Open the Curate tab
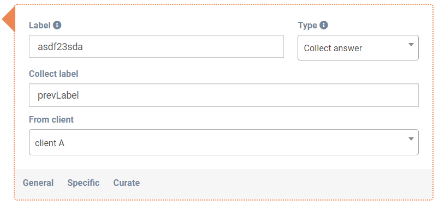The height and width of the screenshot is (206, 439). pyautogui.click(x=127, y=183)
